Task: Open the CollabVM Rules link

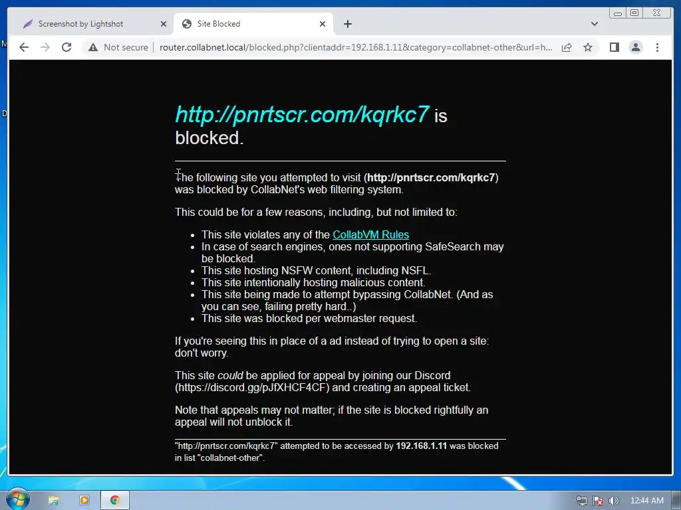Action: (370, 234)
